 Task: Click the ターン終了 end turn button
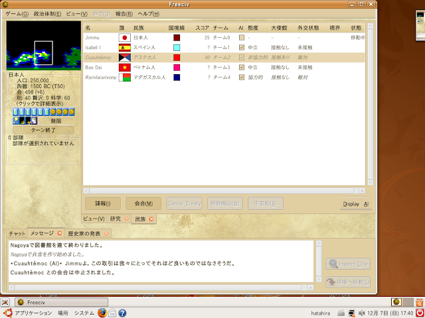(43, 130)
